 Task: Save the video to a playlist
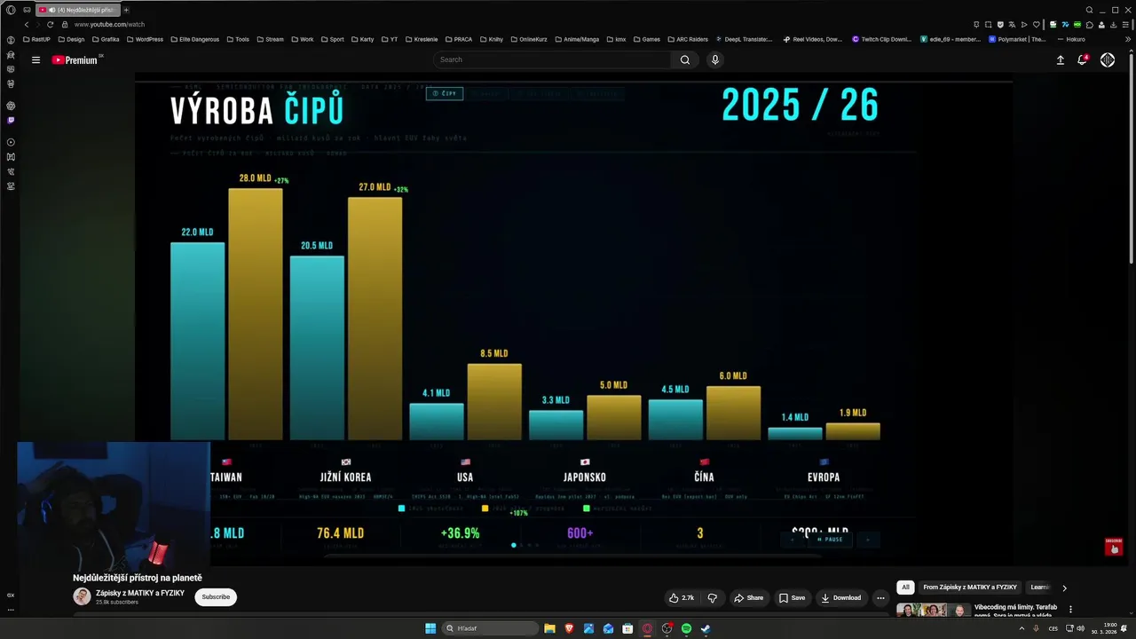point(792,597)
